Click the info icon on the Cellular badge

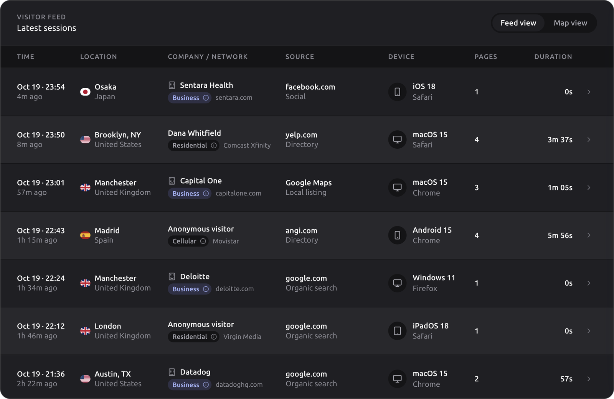pyautogui.click(x=203, y=241)
